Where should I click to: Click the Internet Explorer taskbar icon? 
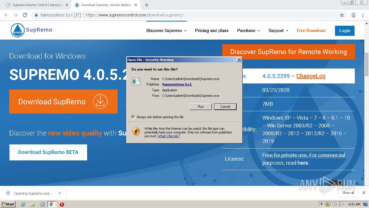point(23,204)
